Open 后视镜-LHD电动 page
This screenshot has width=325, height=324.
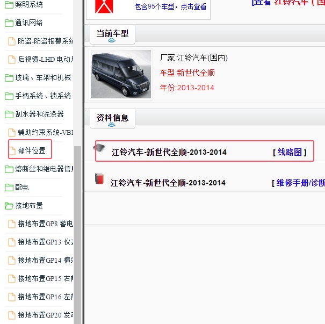[45, 59]
